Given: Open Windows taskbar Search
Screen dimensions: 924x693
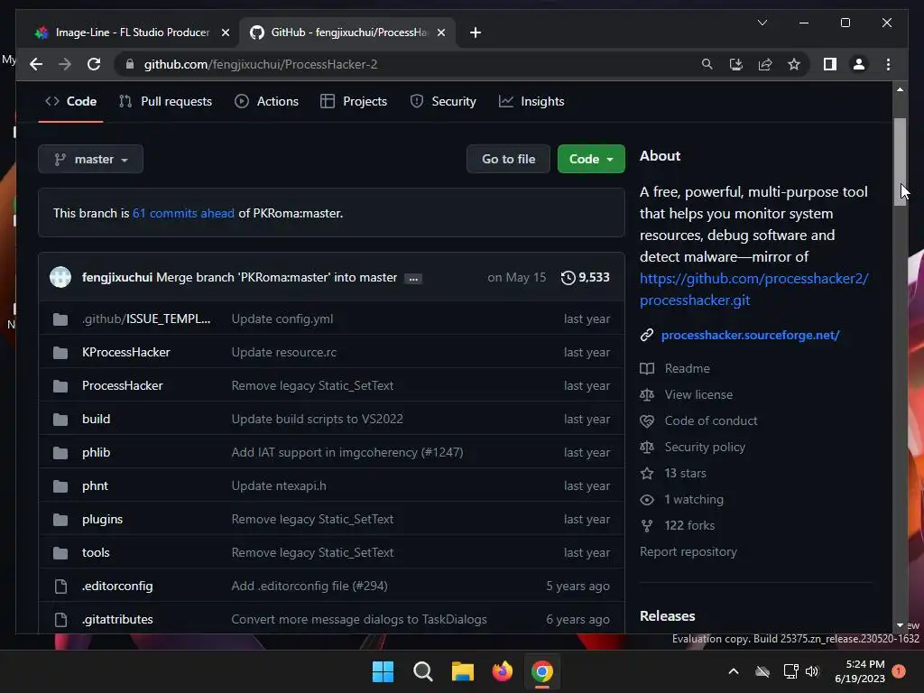Looking at the screenshot, I should pos(422,671).
